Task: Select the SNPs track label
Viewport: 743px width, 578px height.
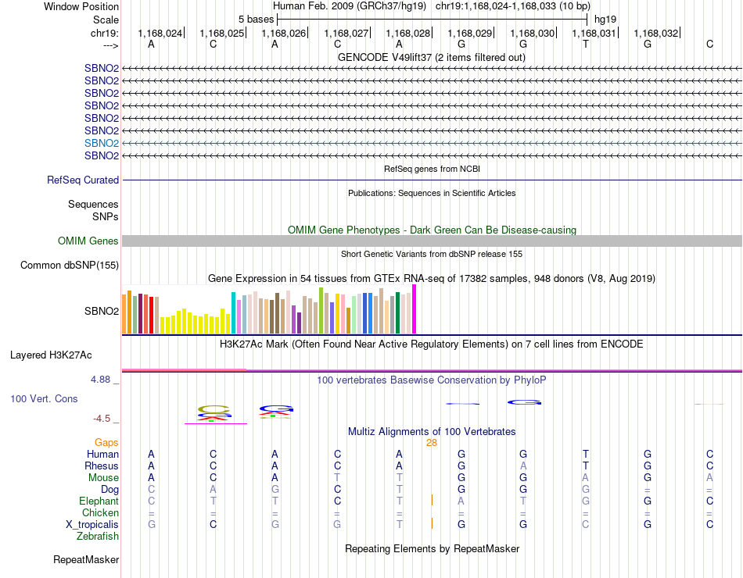Action: click(106, 216)
